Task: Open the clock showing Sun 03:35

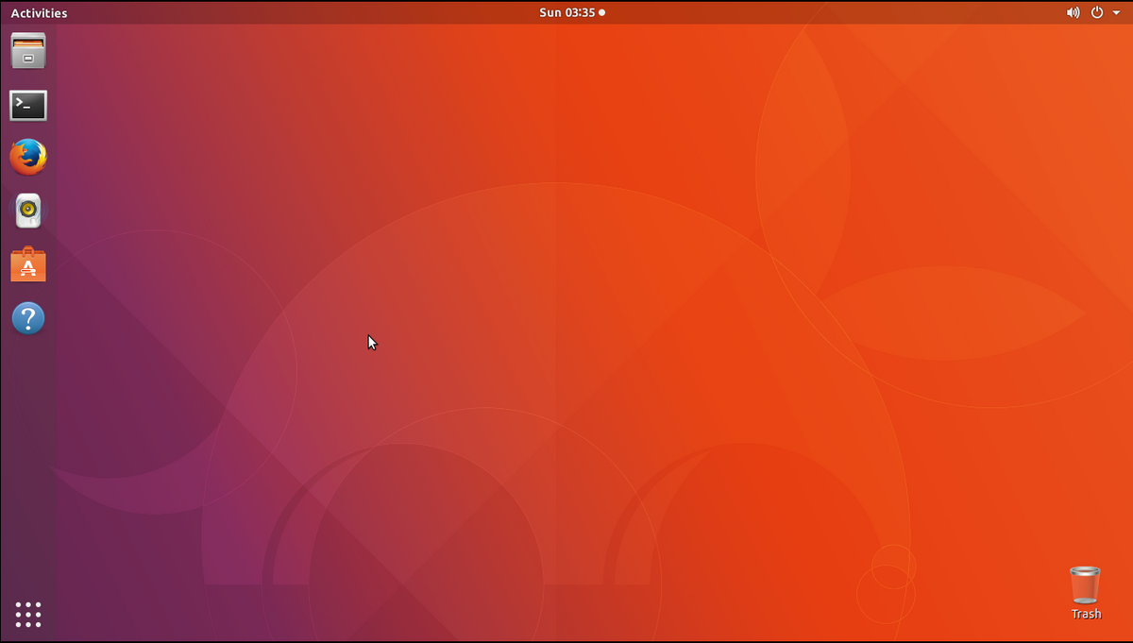Action: (571, 13)
